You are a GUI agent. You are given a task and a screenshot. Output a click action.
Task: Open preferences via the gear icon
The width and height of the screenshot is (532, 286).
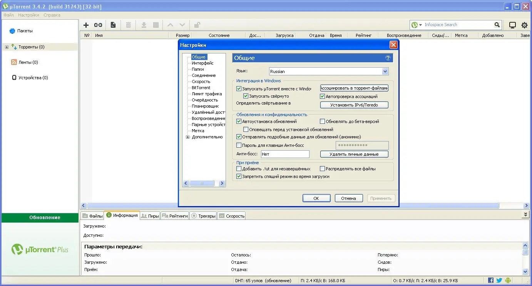click(x=524, y=25)
